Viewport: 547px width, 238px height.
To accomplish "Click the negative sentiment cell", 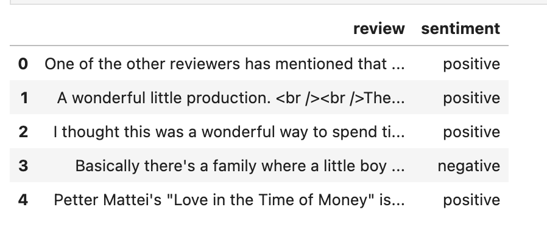I will point(469,166).
